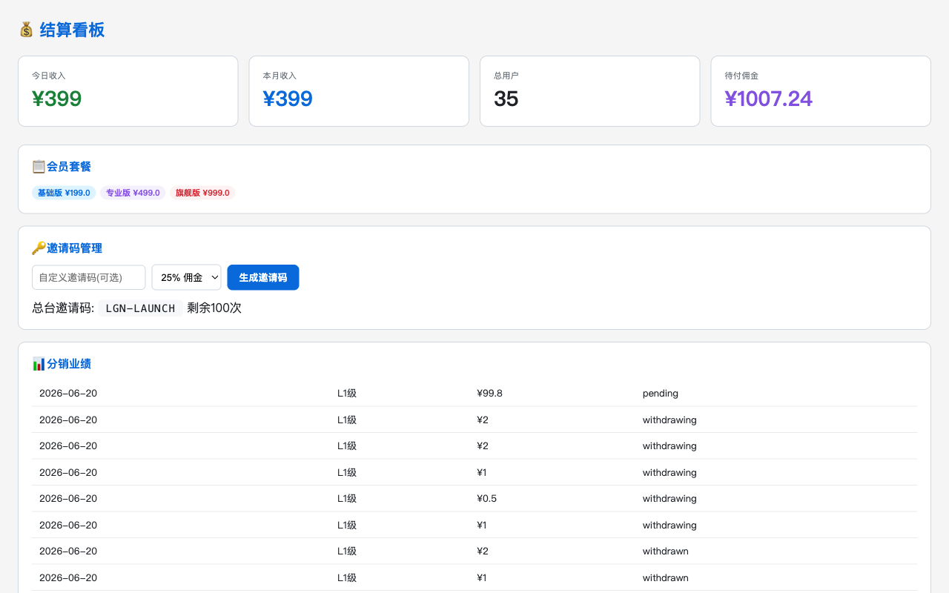949x593 pixels.
Task: Open the 25% 佣金 commission dropdown
Action: click(x=186, y=277)
